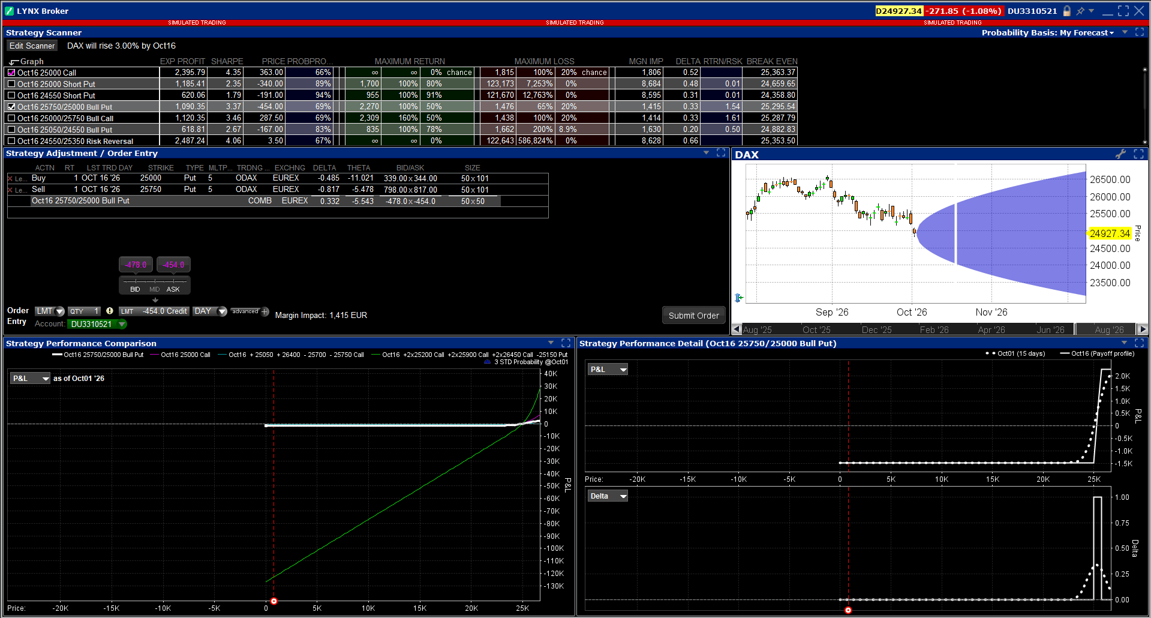The image size is (1151, 618).
Task: Open the Delta dropdown in Performance Detail
Action: click(x=608, y=496)
